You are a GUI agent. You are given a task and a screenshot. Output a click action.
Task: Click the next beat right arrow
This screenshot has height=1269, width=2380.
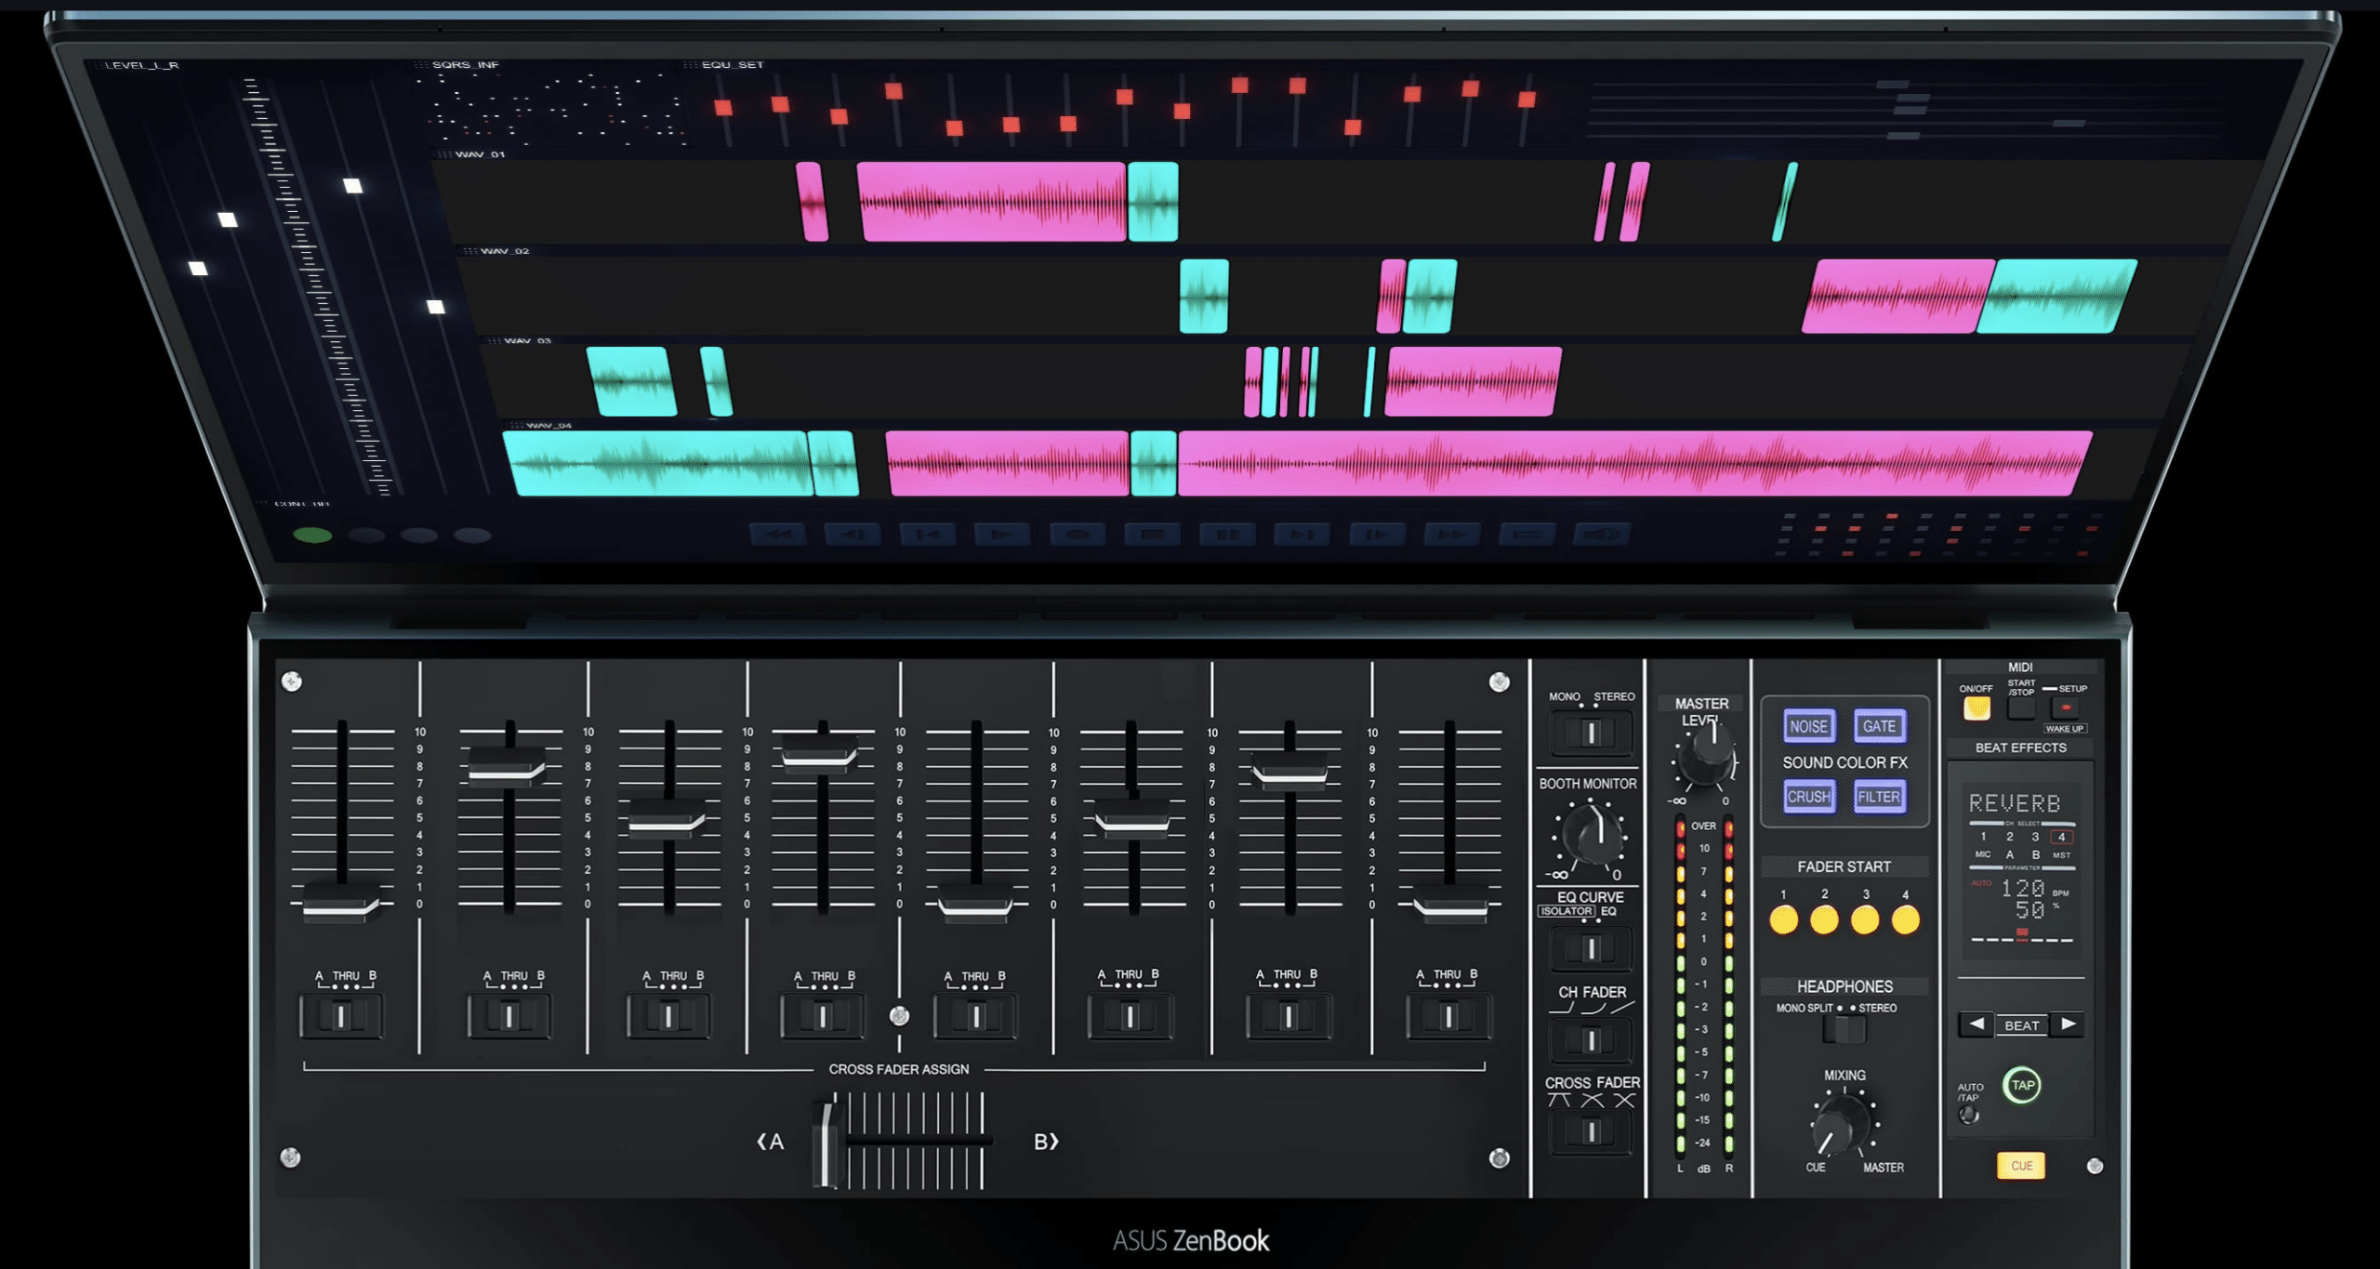point(2068,1024)
